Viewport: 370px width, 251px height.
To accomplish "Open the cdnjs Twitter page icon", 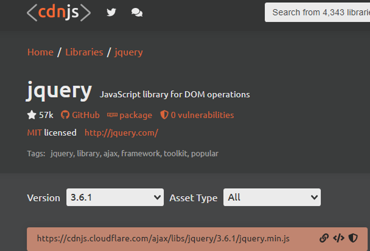I will click(111, 12).
